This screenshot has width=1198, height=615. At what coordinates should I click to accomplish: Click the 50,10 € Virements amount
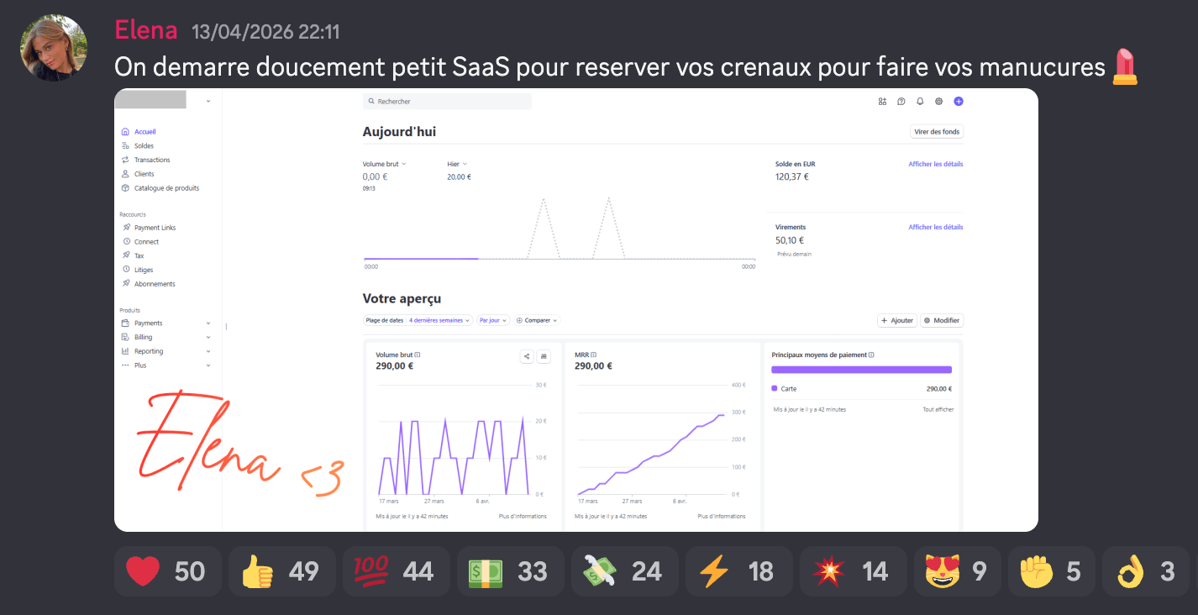click(x=790, y=240)
